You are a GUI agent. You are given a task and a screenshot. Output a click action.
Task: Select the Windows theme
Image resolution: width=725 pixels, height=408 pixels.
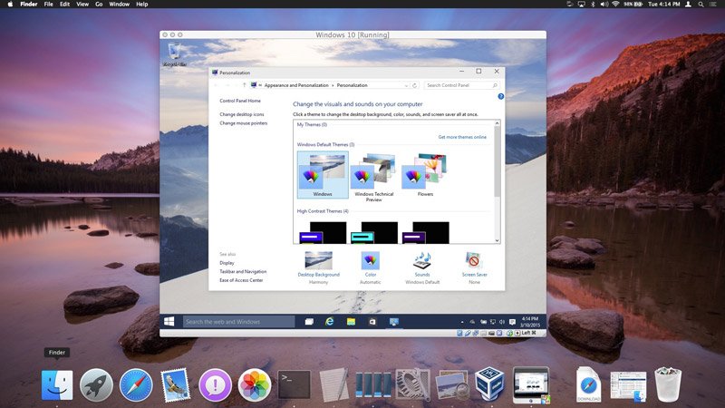click(x=323, y=175)
